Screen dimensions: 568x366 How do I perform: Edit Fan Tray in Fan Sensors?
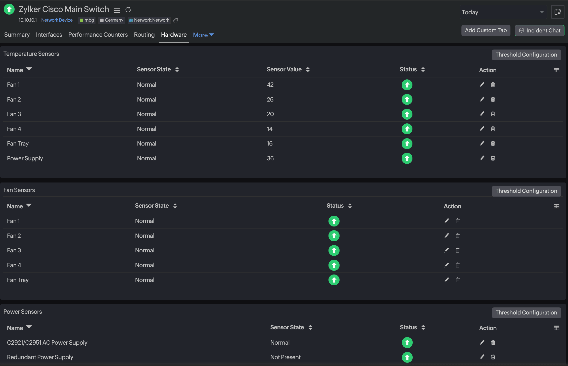(447, 280)
